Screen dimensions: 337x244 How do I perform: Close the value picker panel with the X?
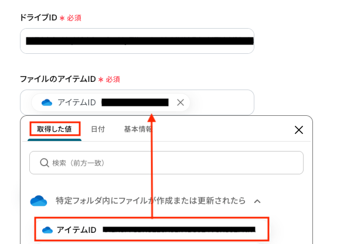299,130
